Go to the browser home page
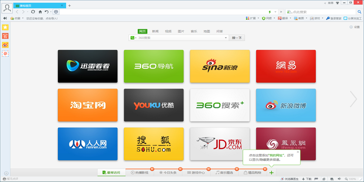Screen dimensions: 364x182 point(40,12)
